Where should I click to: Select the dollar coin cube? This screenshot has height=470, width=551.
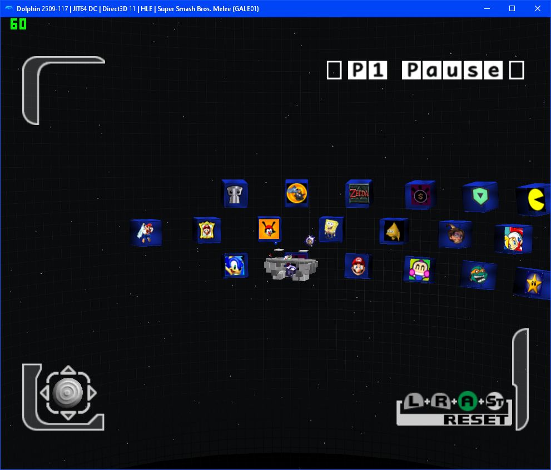420,195
